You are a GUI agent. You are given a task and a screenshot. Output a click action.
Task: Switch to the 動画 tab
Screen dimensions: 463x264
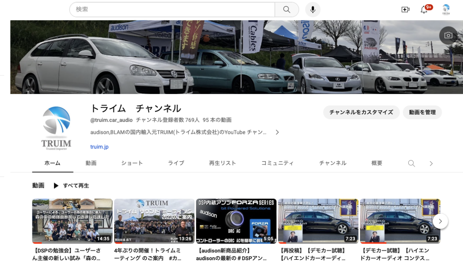[91, 163]
